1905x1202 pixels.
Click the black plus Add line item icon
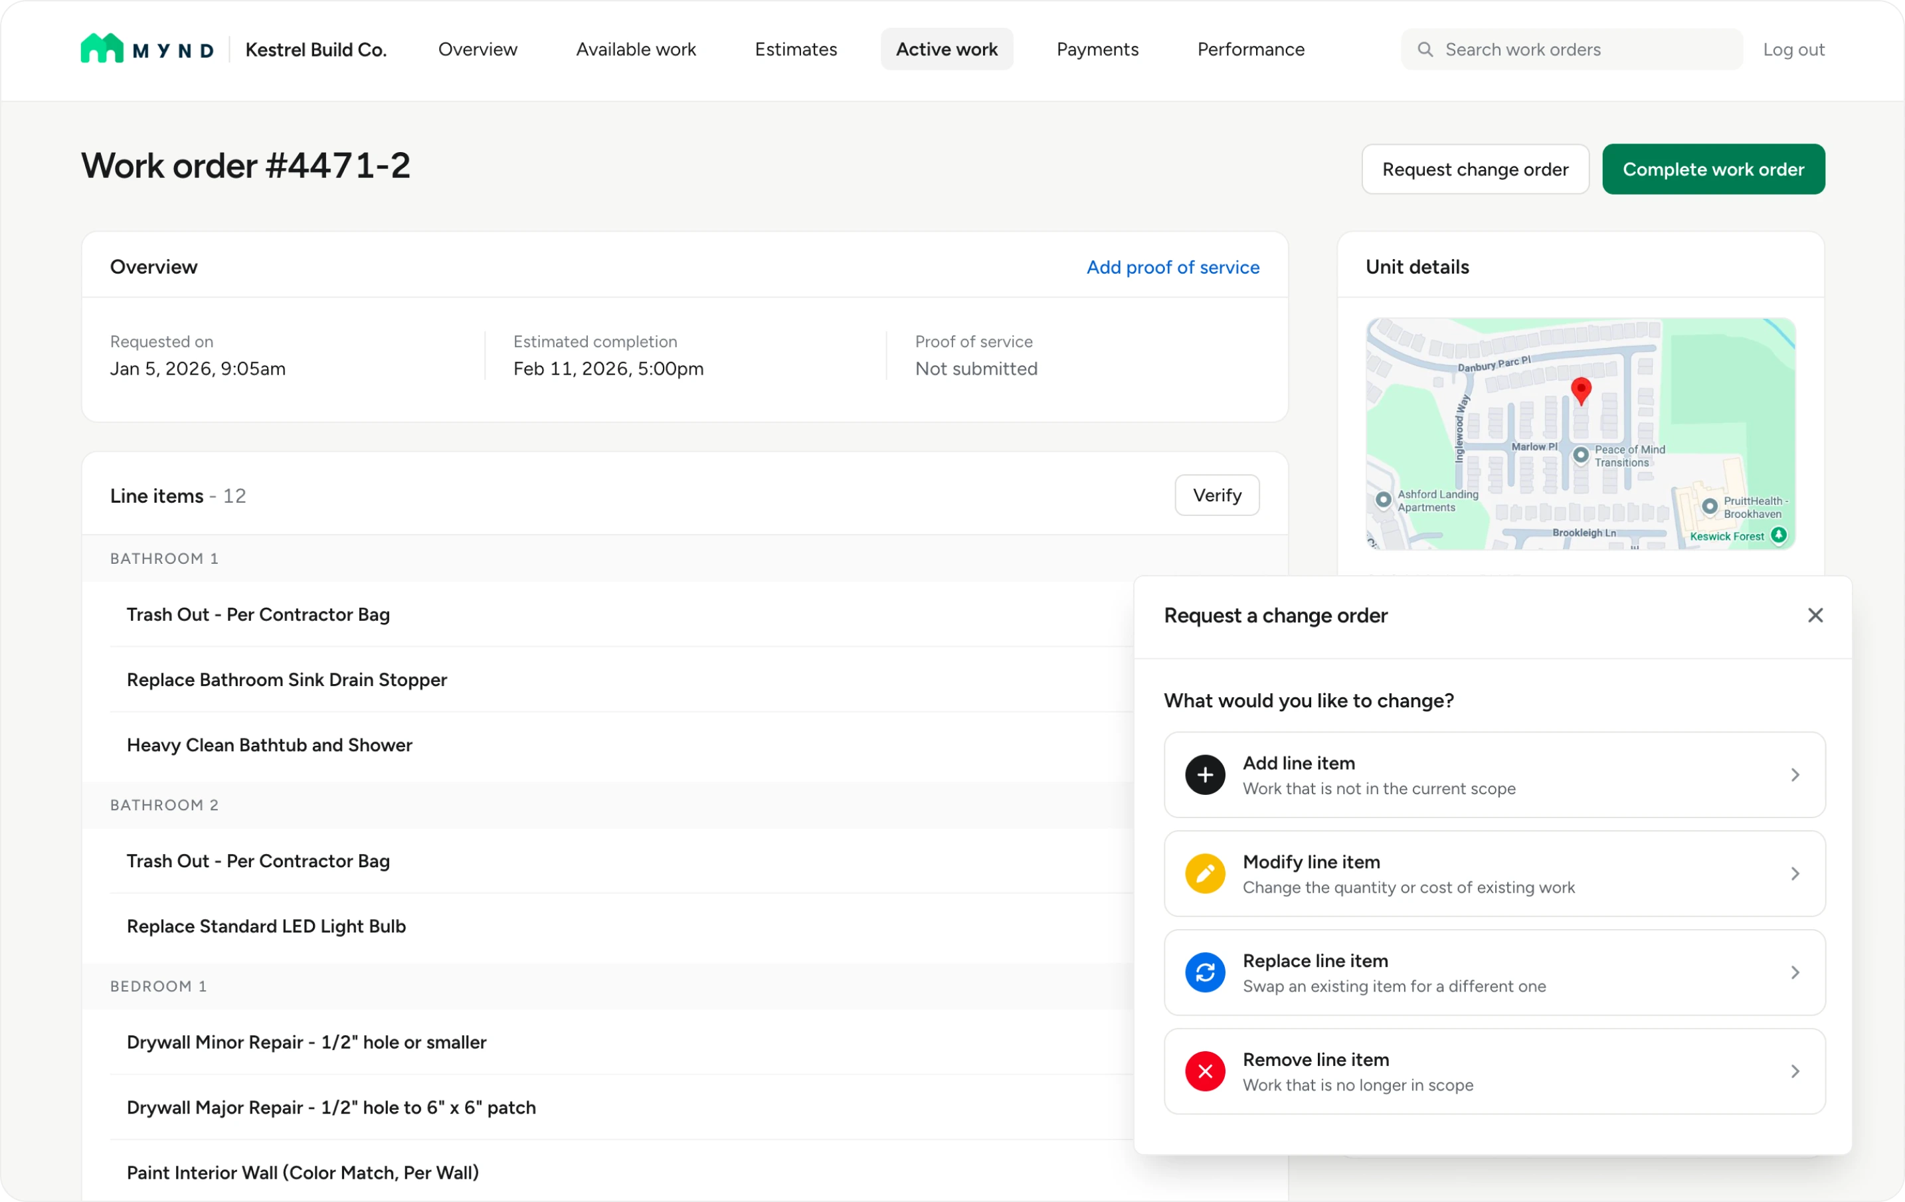1205,775
